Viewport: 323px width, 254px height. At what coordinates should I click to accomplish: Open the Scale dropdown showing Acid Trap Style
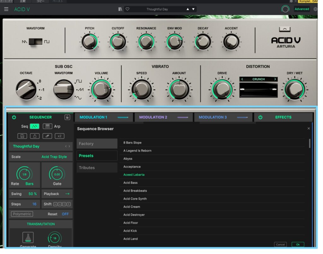(x=54, y=157)
